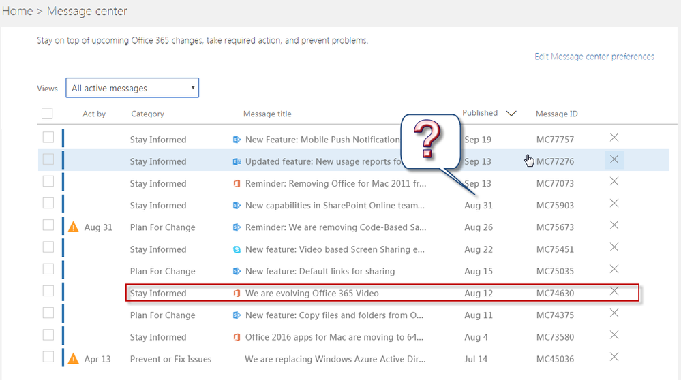The width and height of the screenshot is (681, 380).
Task: Click the Jul 14 published date
Action: 476,359
